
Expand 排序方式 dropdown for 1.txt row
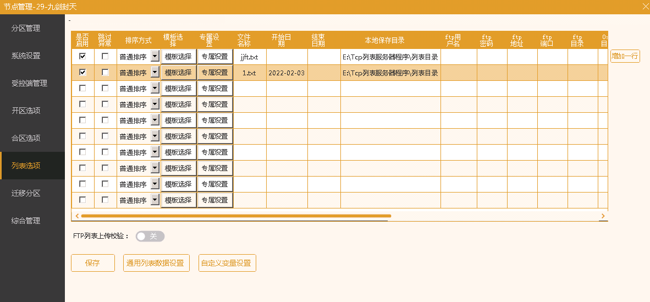point(155,72)
